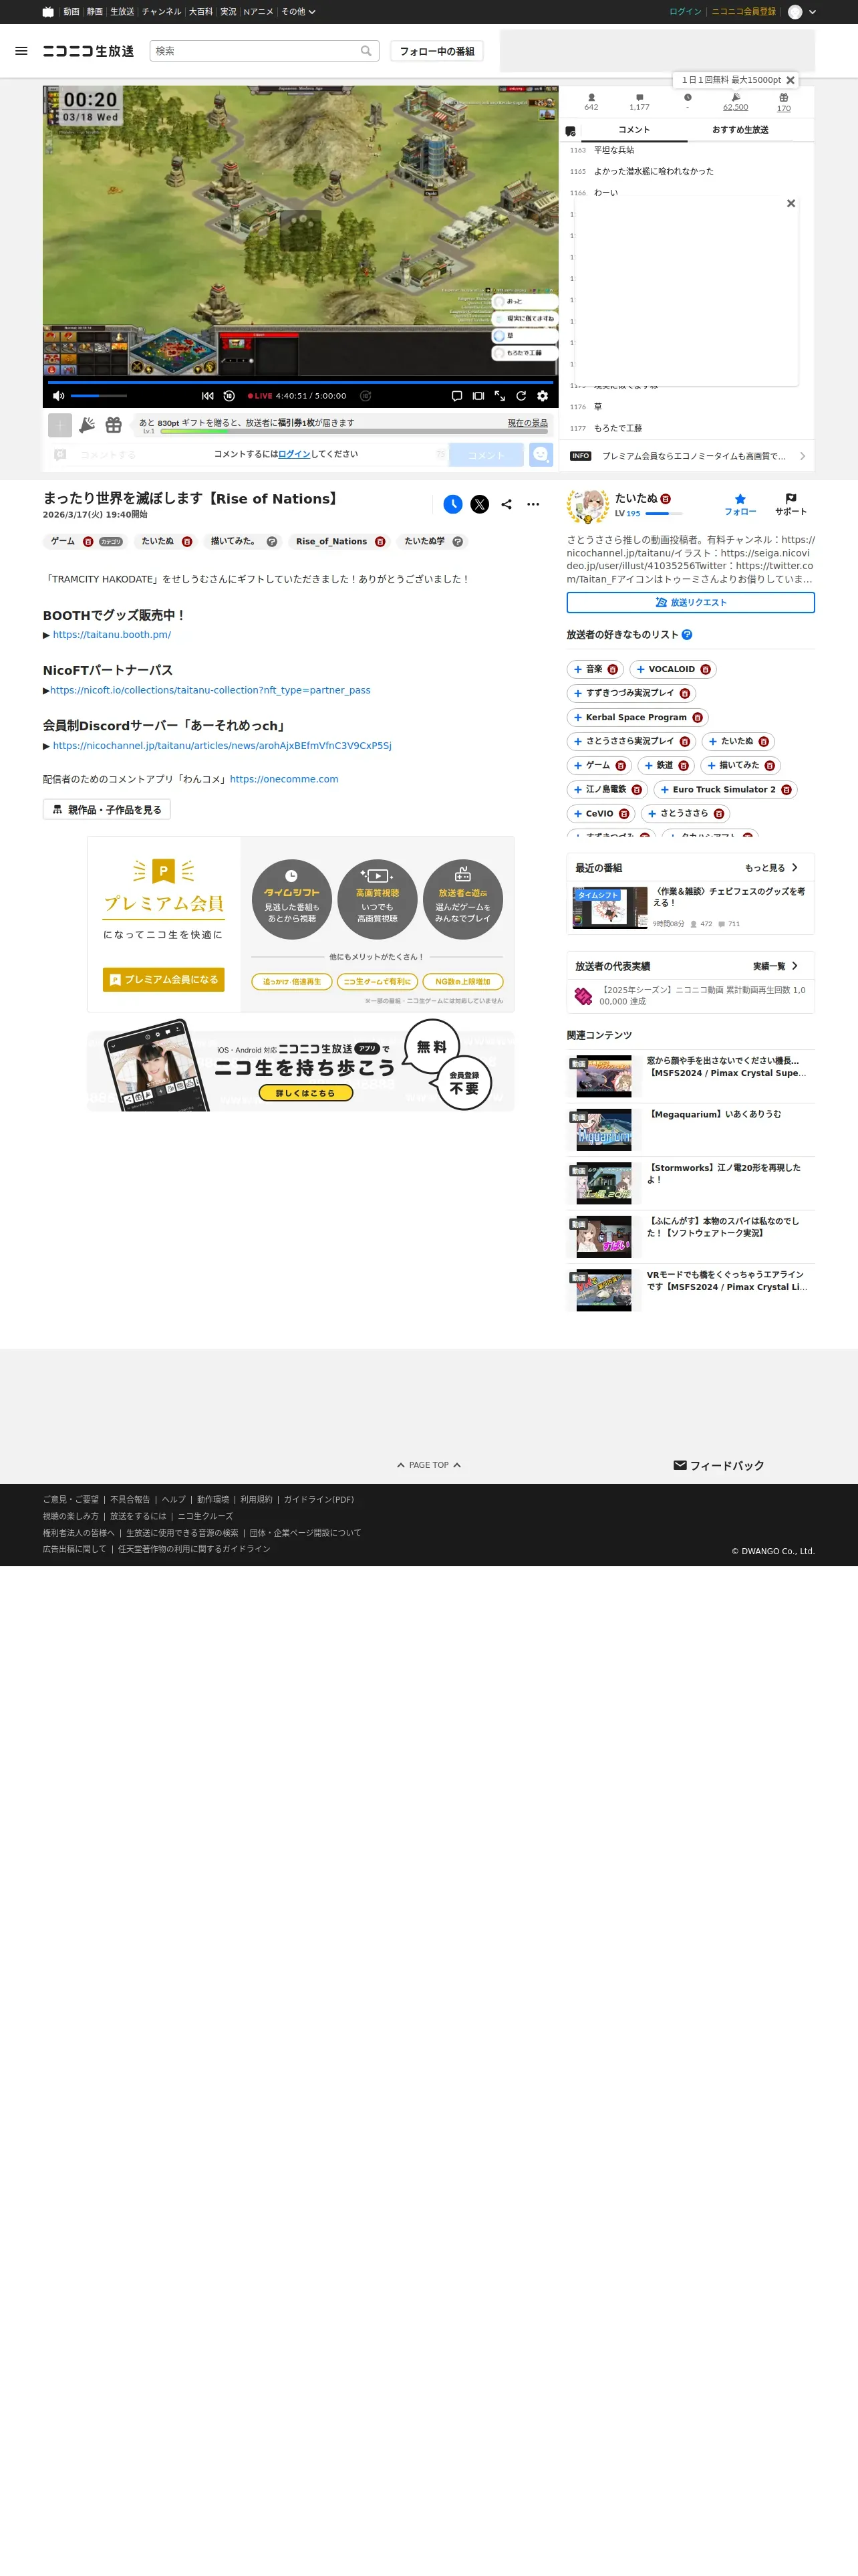Open the 静画 top navigation item
Screen dimensions: 858x2576
click(95, 12)
